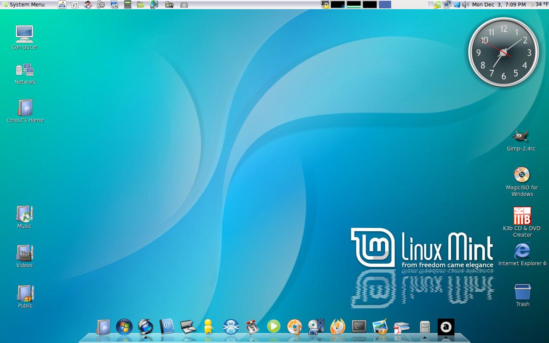Open the PDF document scanner icon in dock
This screenshot has height=343, width=549.
click(x=401, y=328)
